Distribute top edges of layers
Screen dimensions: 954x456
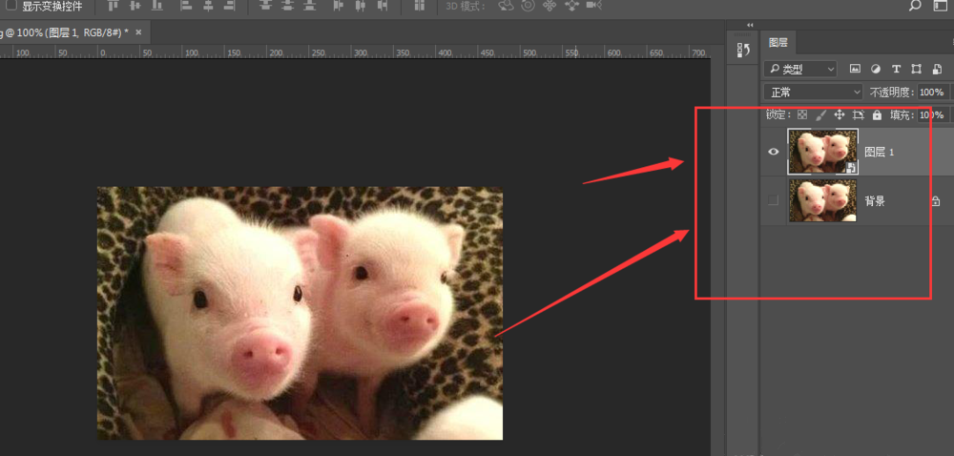point(265,6)
